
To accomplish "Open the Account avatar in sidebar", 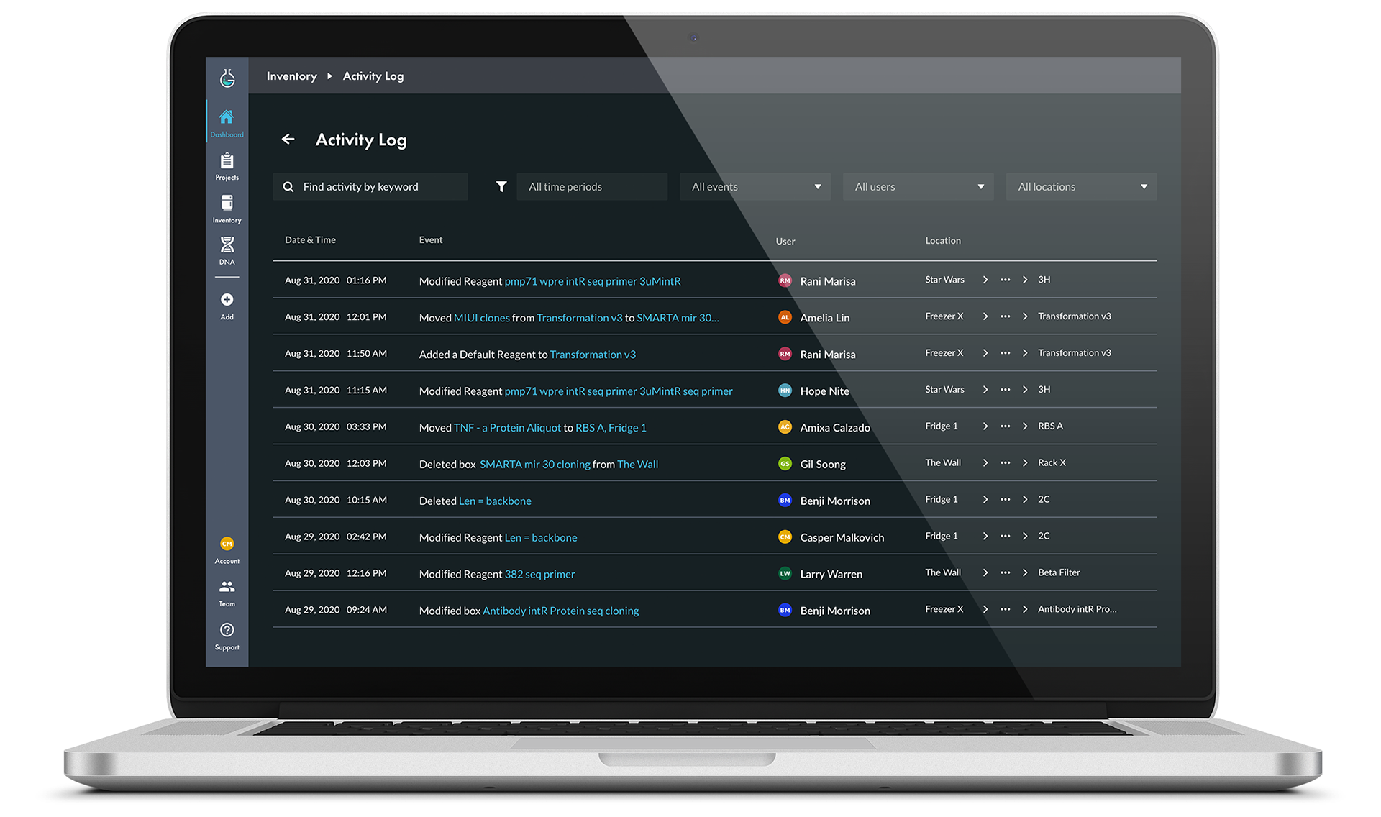I will (227, 544).
